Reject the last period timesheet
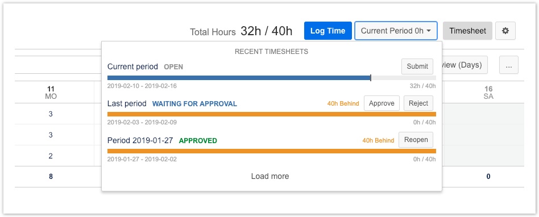This screenshot has width=539, height=217. tap(418, 103)
